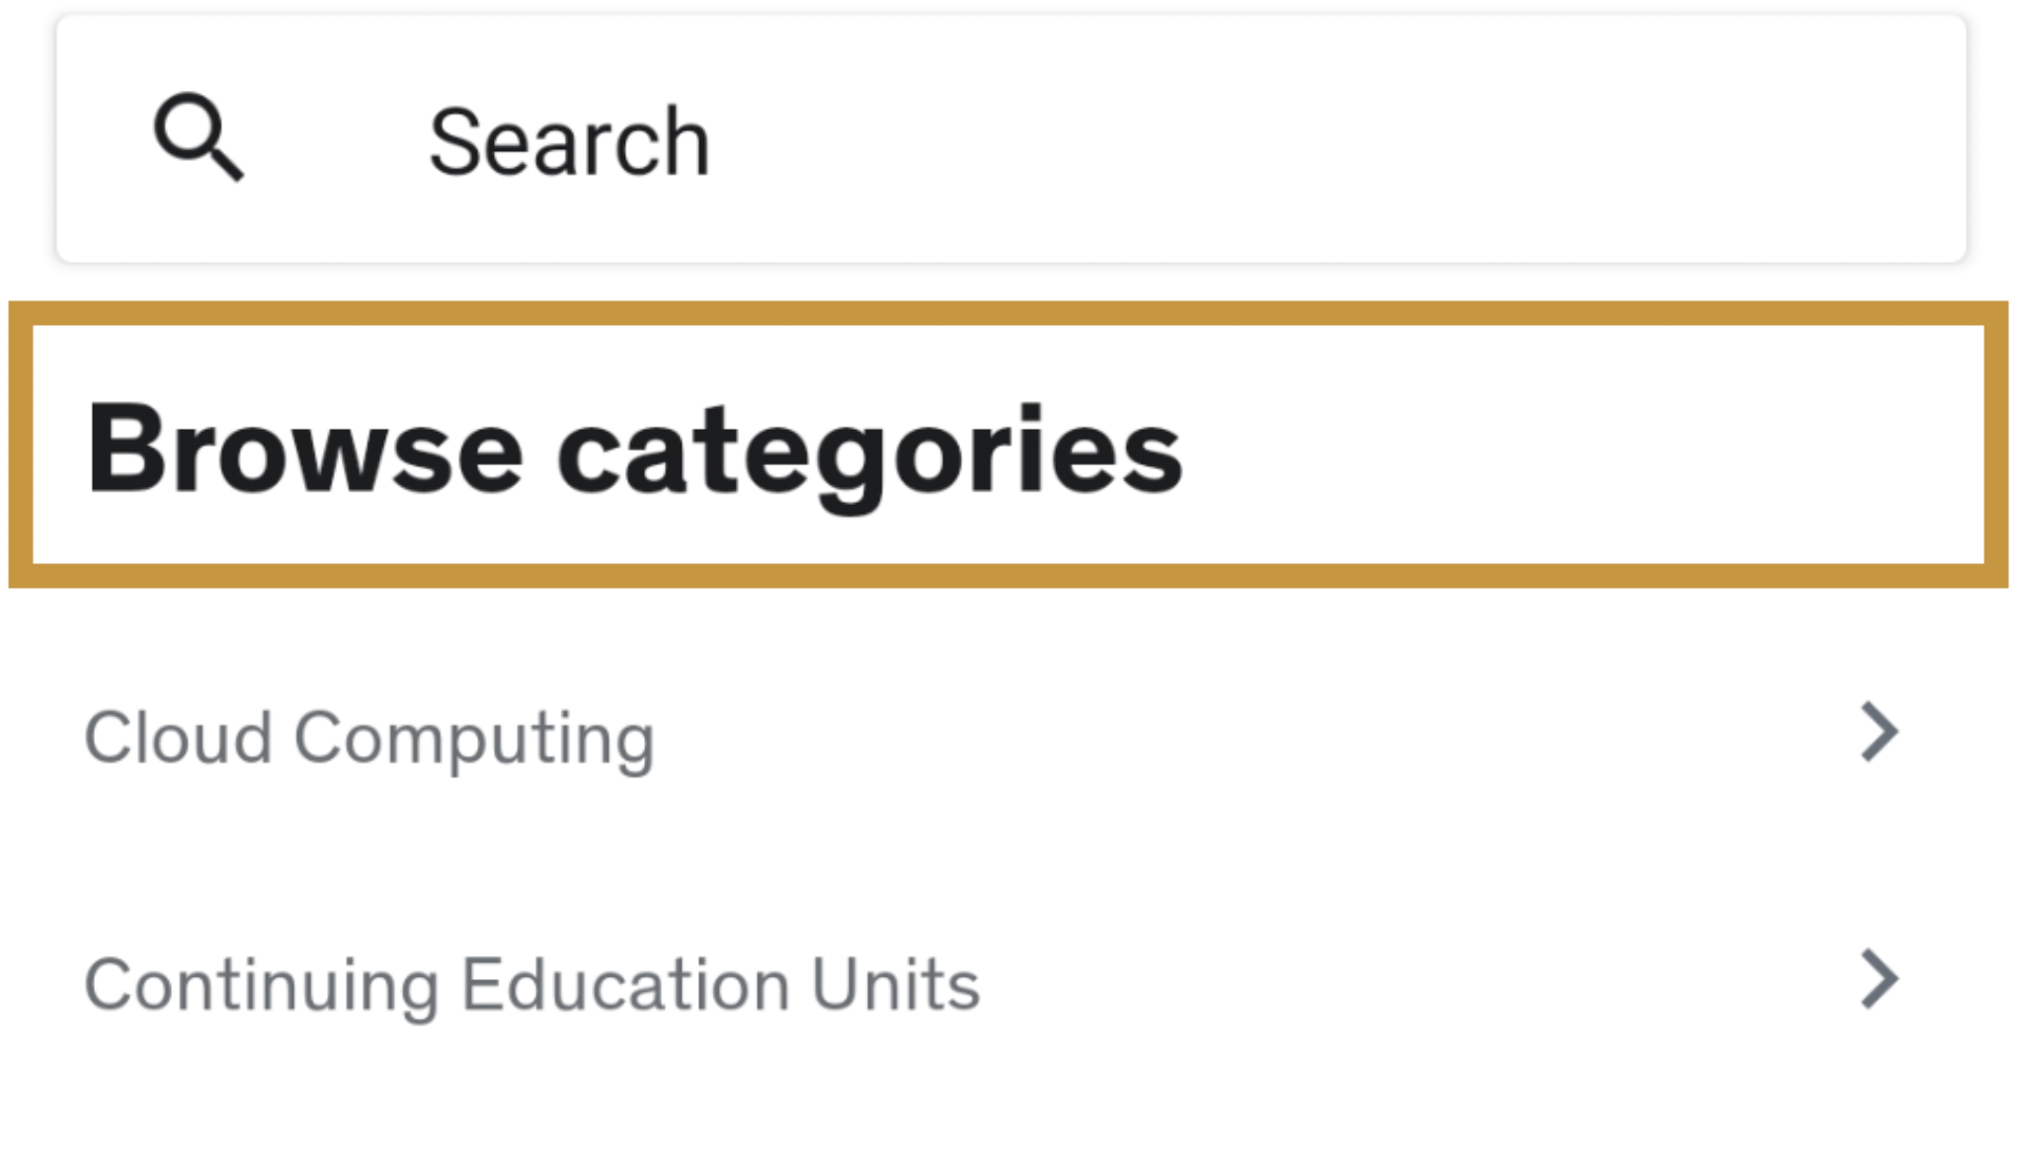Choose Cloud Computing from the category list

pyautogui.click(x=369, y=737)
